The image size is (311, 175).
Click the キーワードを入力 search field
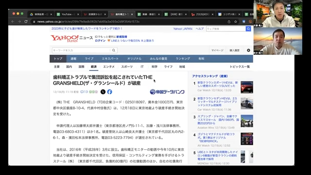tap(81, 50)
